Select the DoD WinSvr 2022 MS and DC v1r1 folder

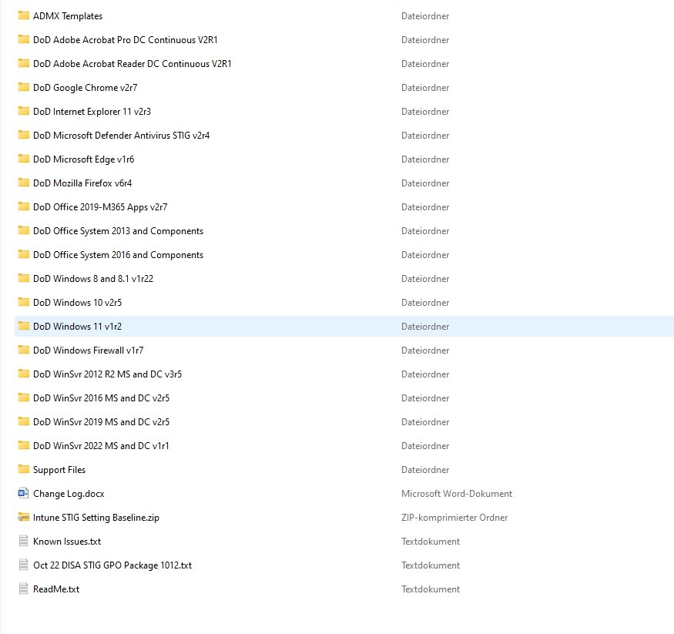tap(100, 445)
